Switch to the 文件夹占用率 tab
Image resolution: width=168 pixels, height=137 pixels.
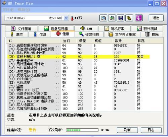click(122, 34)
